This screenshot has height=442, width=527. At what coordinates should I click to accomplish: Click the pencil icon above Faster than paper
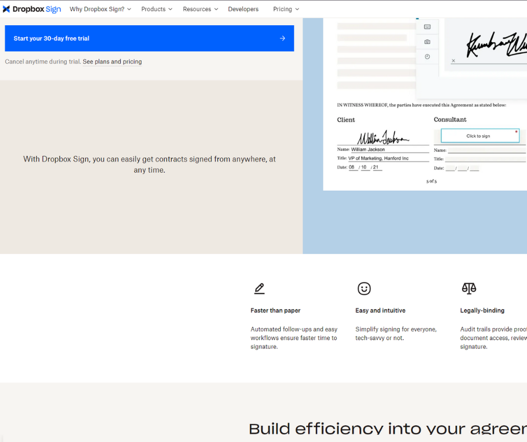(x=259, y=289)
